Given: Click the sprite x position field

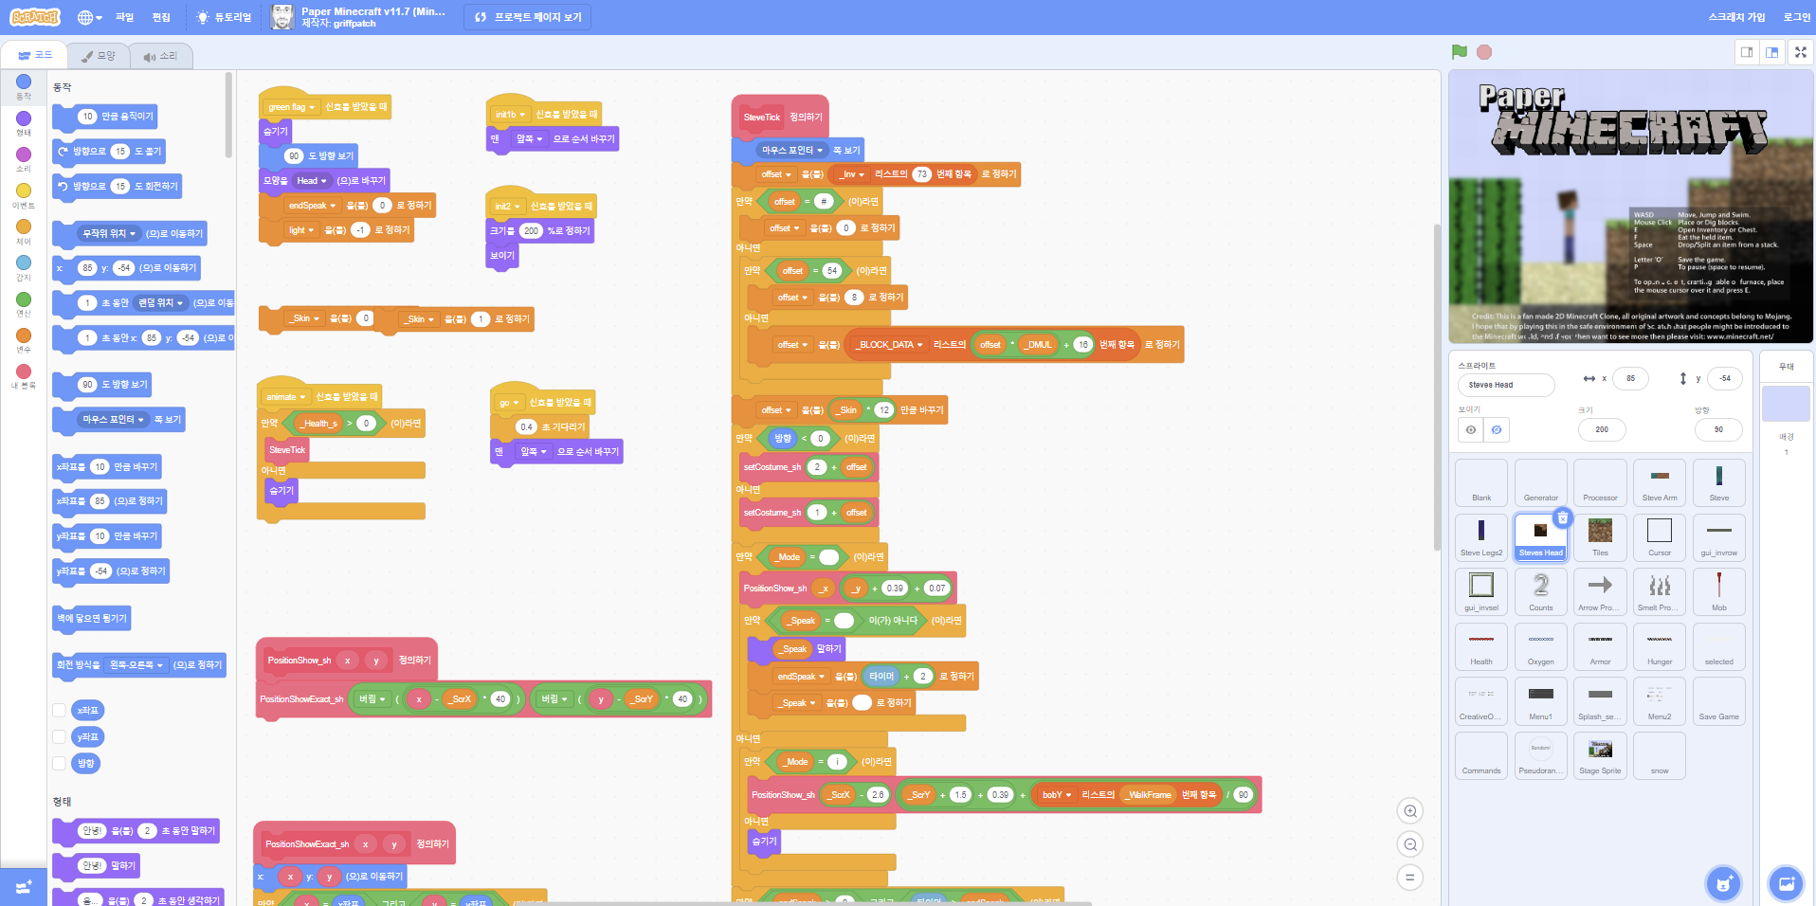Looking at the screenshot, I should (x=1630, y=378).
